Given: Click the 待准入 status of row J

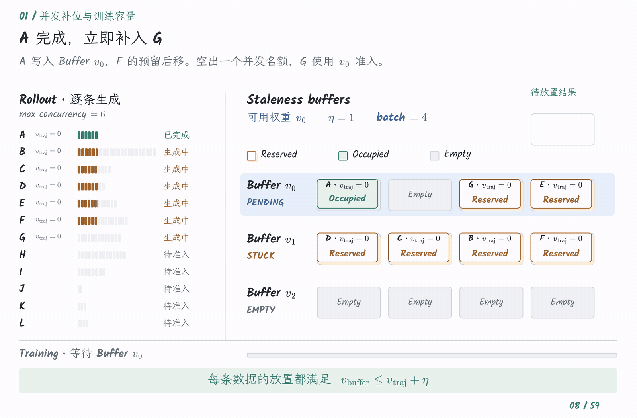Looking at the screenshot, I should (x=176, y=289).
